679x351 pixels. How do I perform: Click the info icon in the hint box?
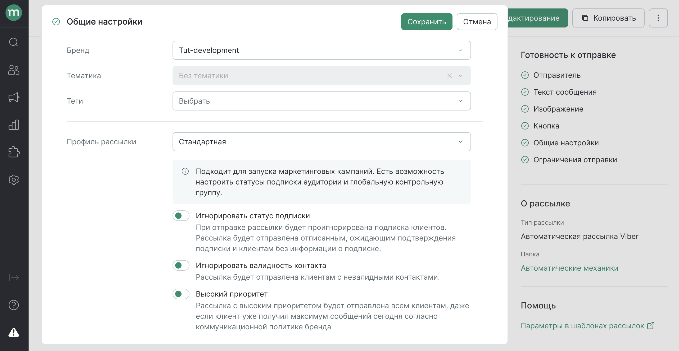coord(185,171)
